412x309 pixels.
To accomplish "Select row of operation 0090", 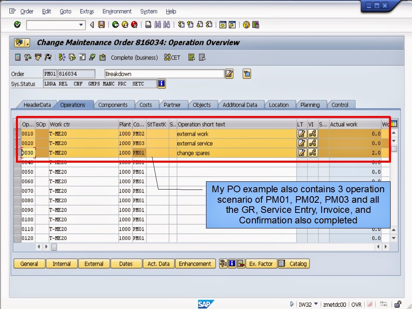I will coord(18,210).
